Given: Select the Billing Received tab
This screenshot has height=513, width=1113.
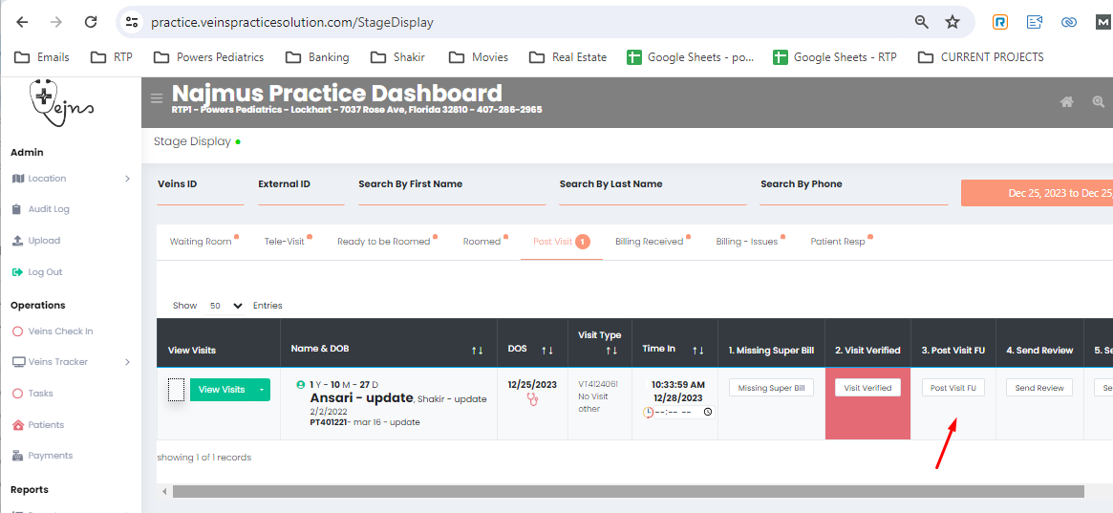Looking at the screenshot, I should point(649,242).
